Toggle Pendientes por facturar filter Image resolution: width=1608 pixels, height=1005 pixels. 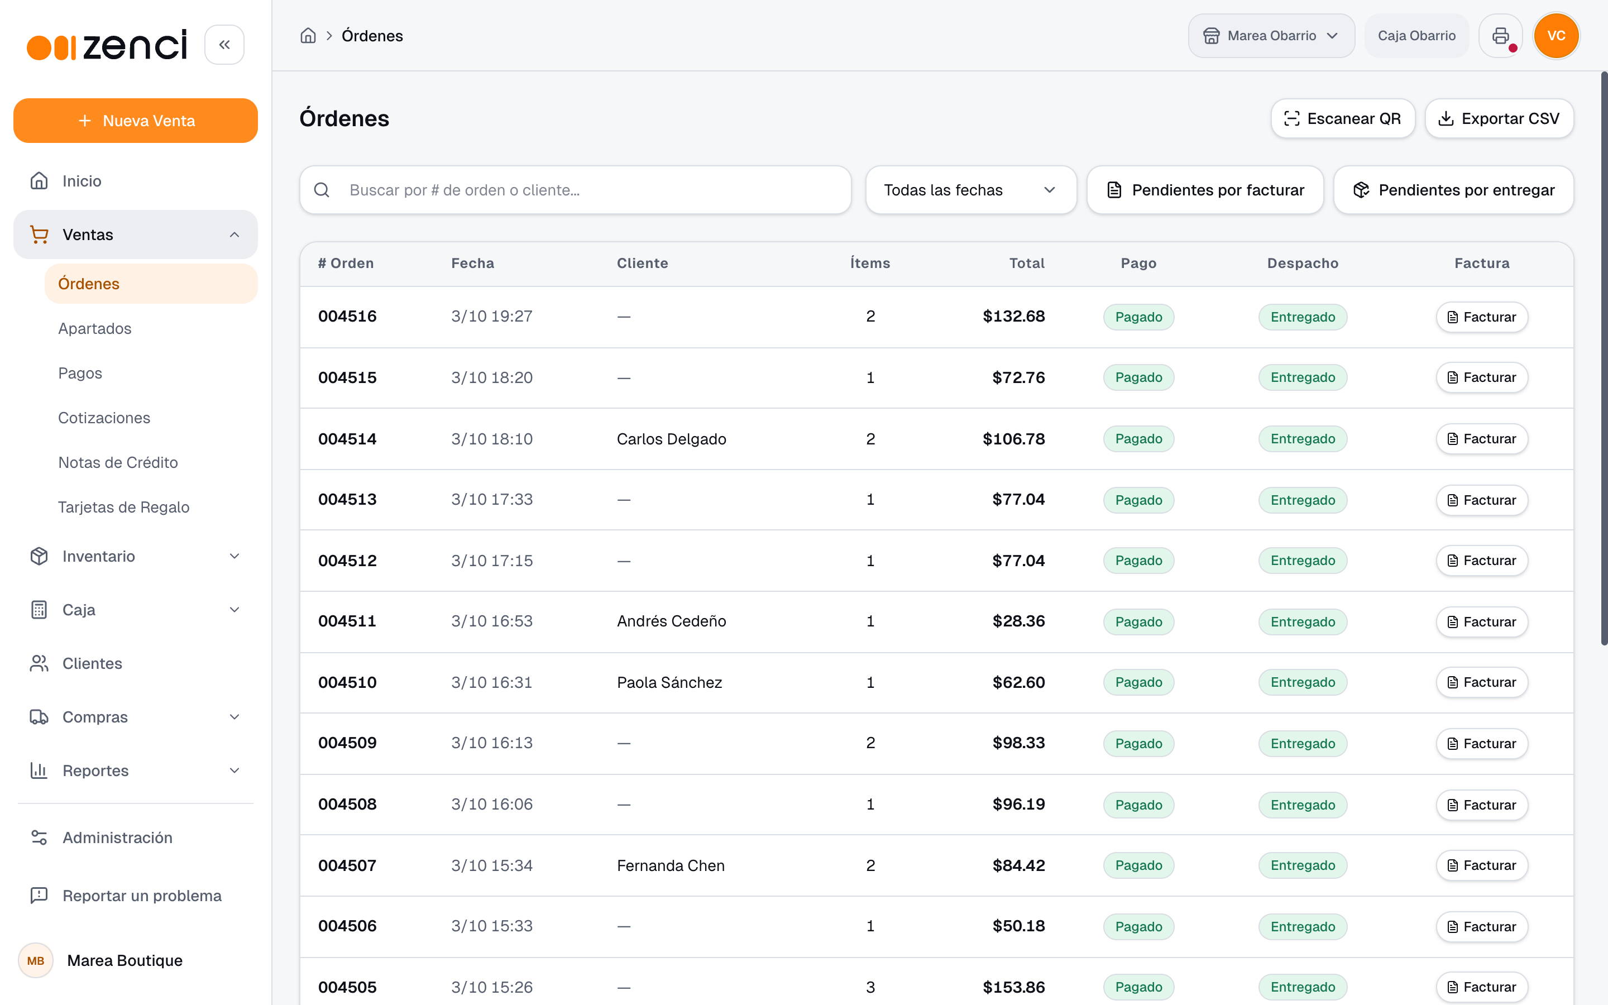point(1205,190)
